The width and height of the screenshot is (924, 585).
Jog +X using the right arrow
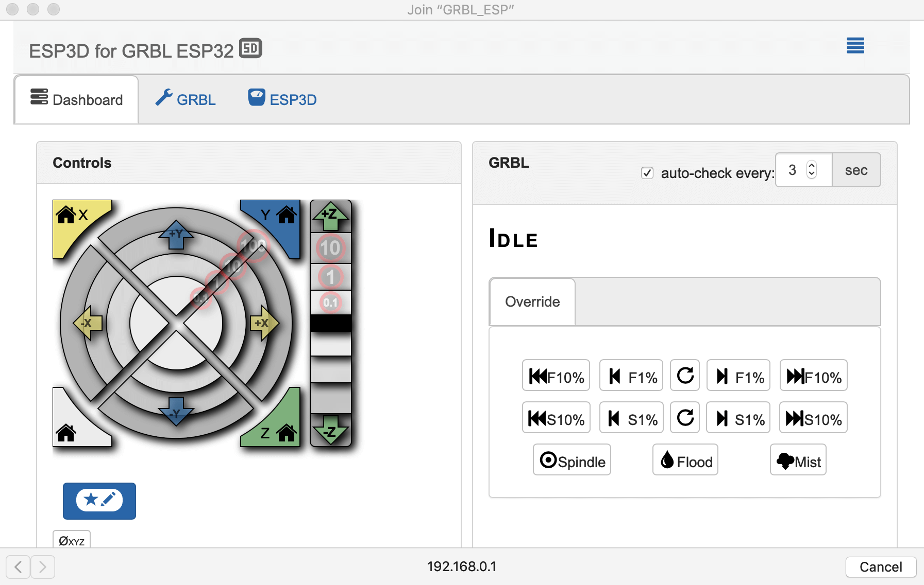pos(264,323)
